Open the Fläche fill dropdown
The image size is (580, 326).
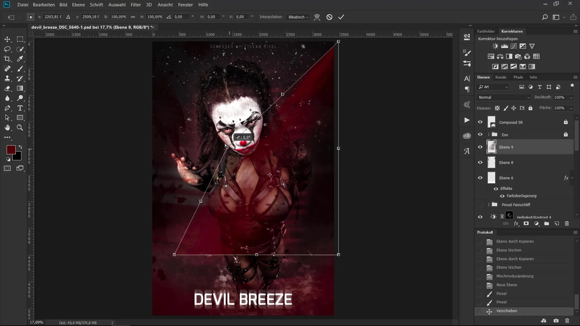[571, 108]
